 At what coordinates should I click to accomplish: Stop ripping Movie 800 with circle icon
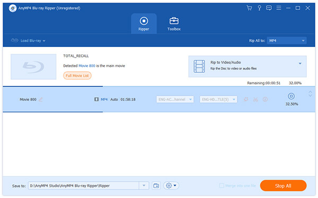tap(291, 96)
